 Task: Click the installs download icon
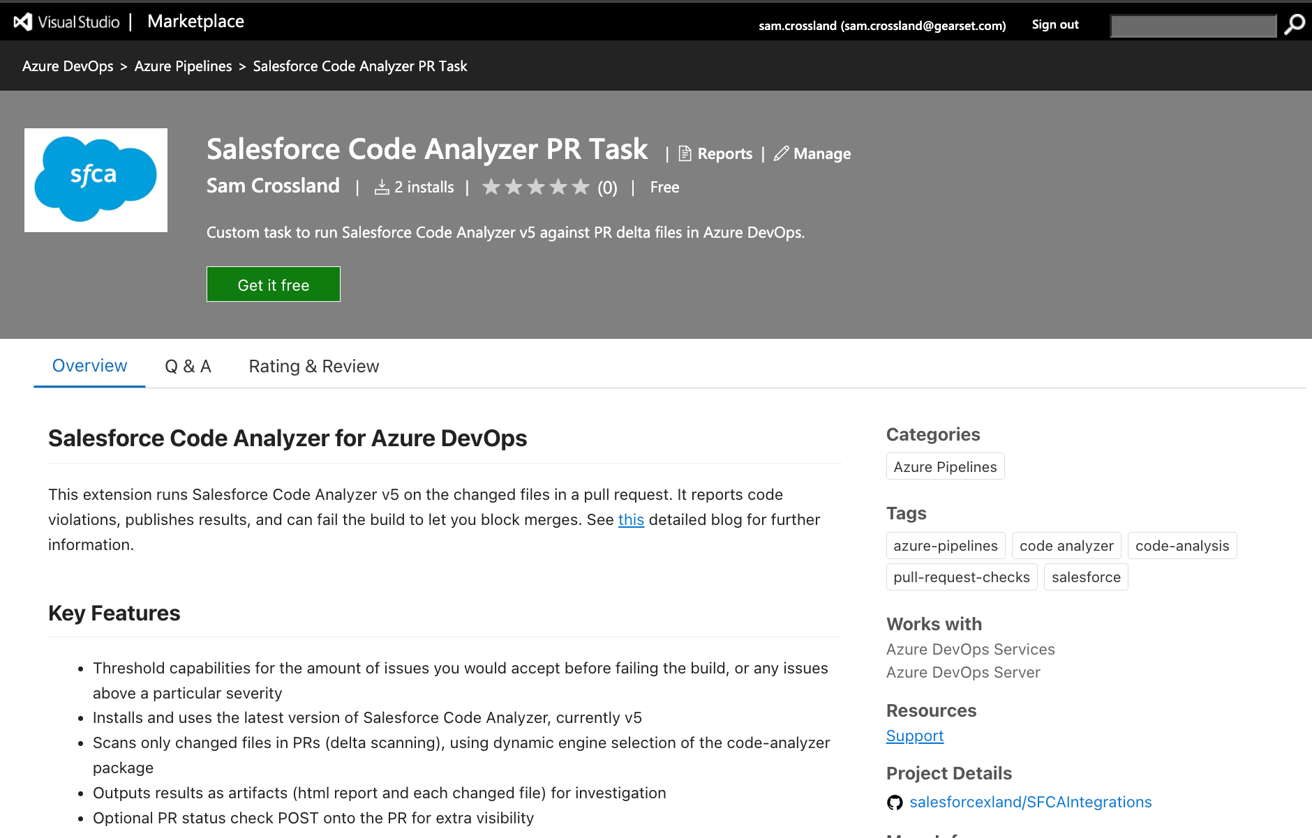(382, 187)
